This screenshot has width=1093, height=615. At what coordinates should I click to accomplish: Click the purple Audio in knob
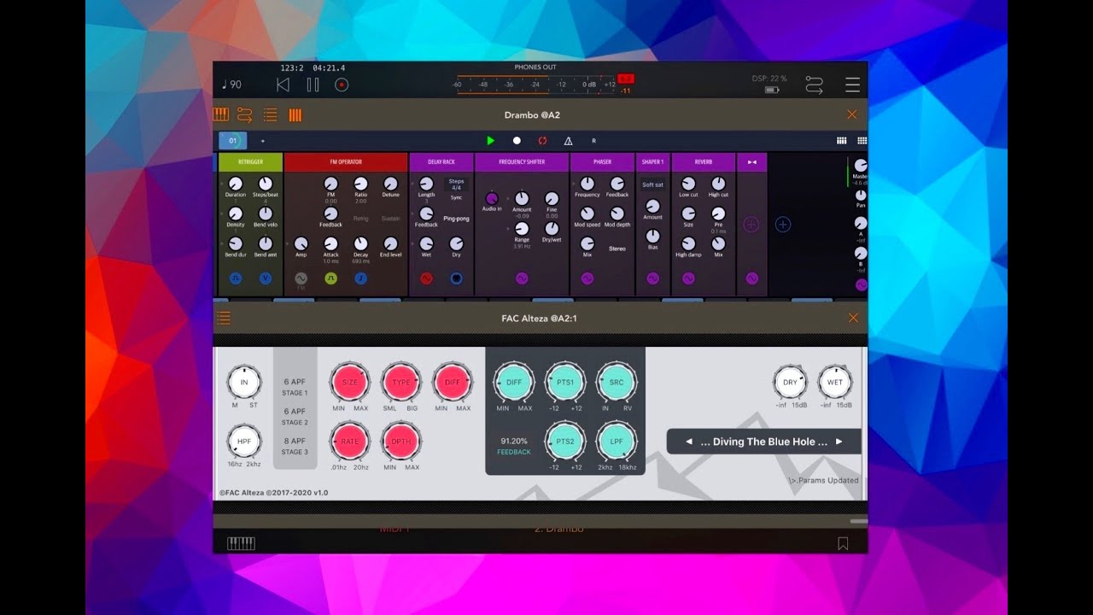492,199
